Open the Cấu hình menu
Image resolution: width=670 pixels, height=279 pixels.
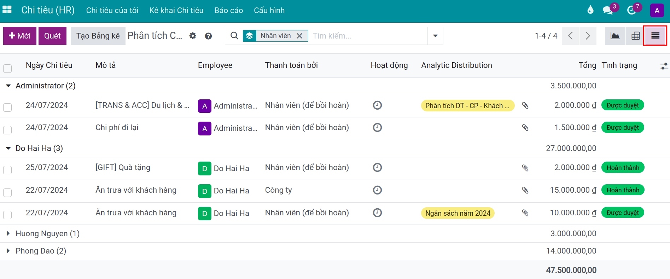(269, 10)
